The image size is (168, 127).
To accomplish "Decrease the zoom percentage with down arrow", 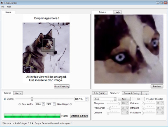I will 87,100.
